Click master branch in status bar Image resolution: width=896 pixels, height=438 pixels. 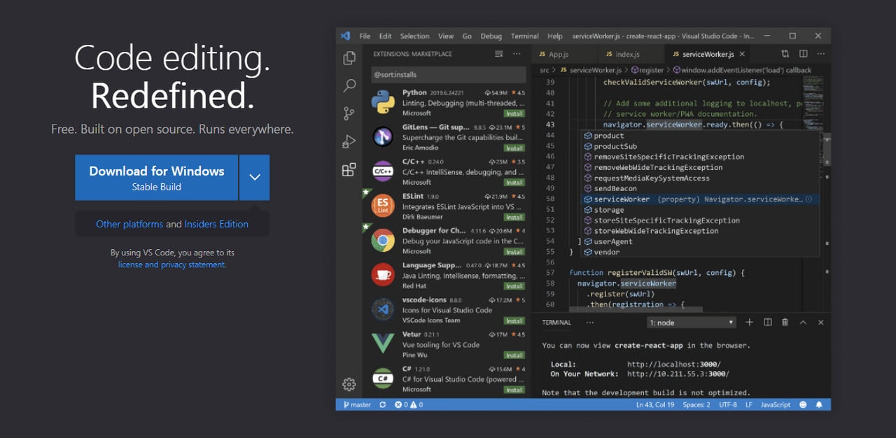tap(357, 404)
